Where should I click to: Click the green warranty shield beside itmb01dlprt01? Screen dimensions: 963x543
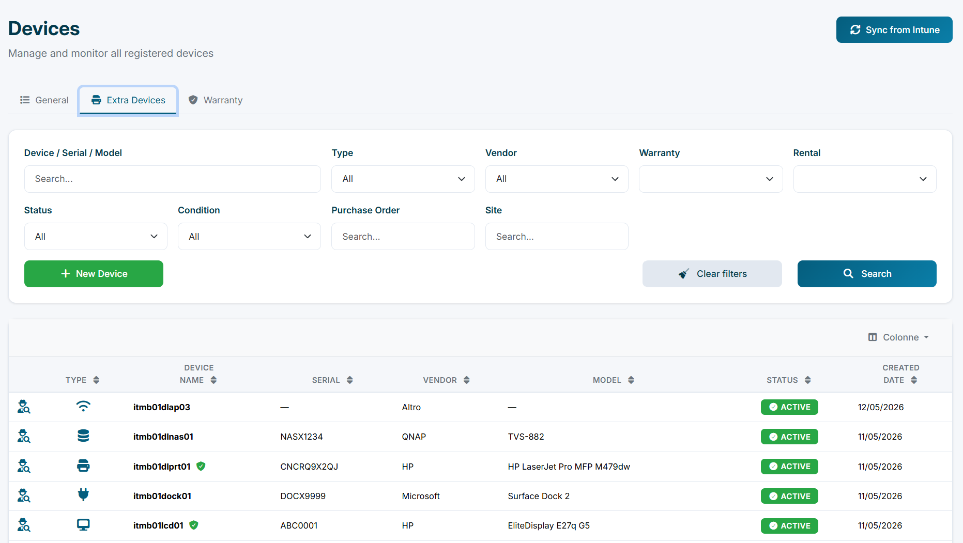coord(201,466)
